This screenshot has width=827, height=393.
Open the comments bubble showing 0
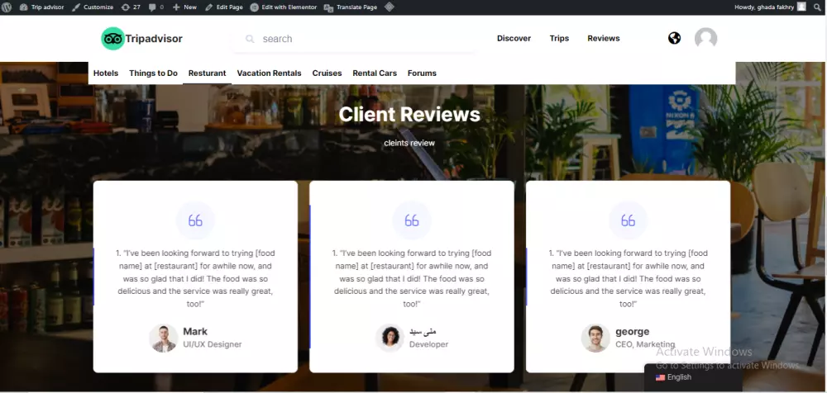[x=156, y=7]
